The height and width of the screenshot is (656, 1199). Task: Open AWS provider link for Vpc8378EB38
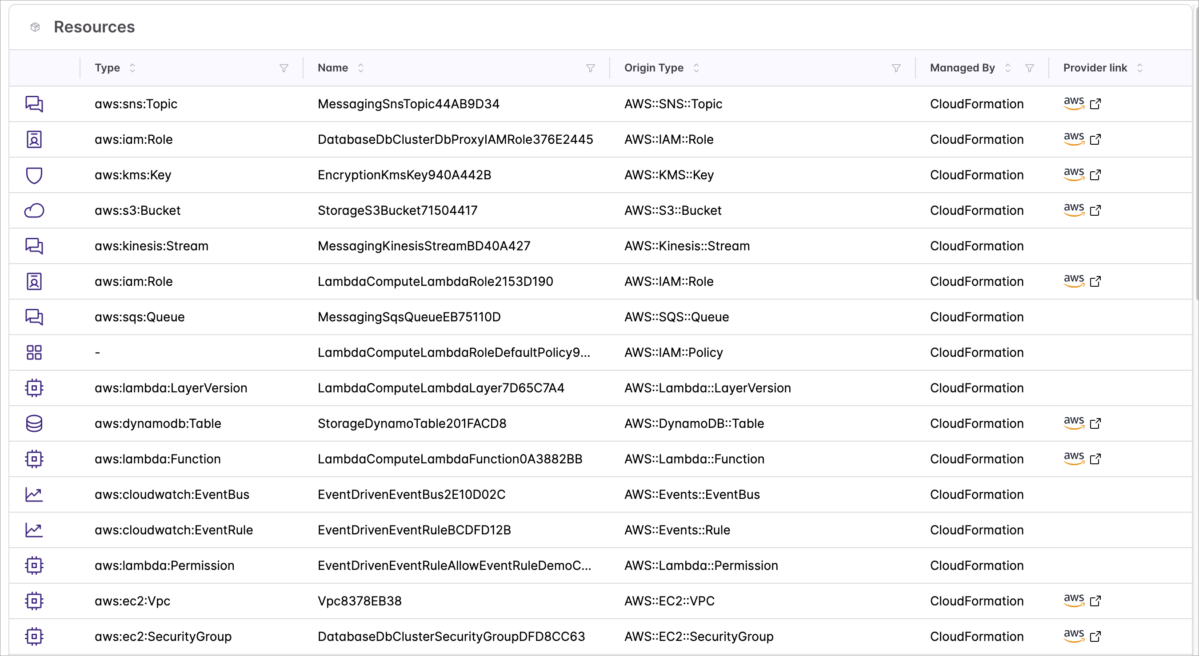point(1082,600)
